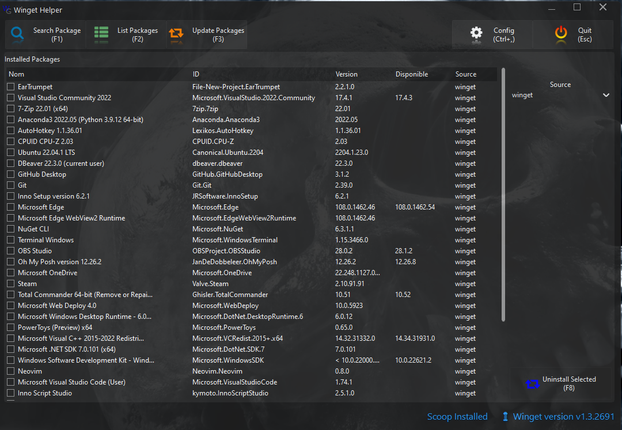Select Ghisler.TotalCommander ID cell
This screenshot has height=430, width=622.
click(x=230, y=295)
